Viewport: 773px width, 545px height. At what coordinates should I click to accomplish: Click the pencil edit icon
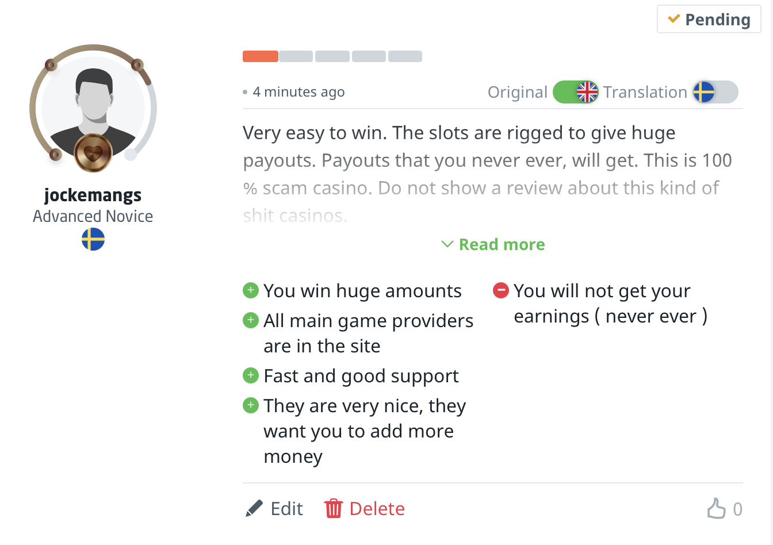click(254, 509)
